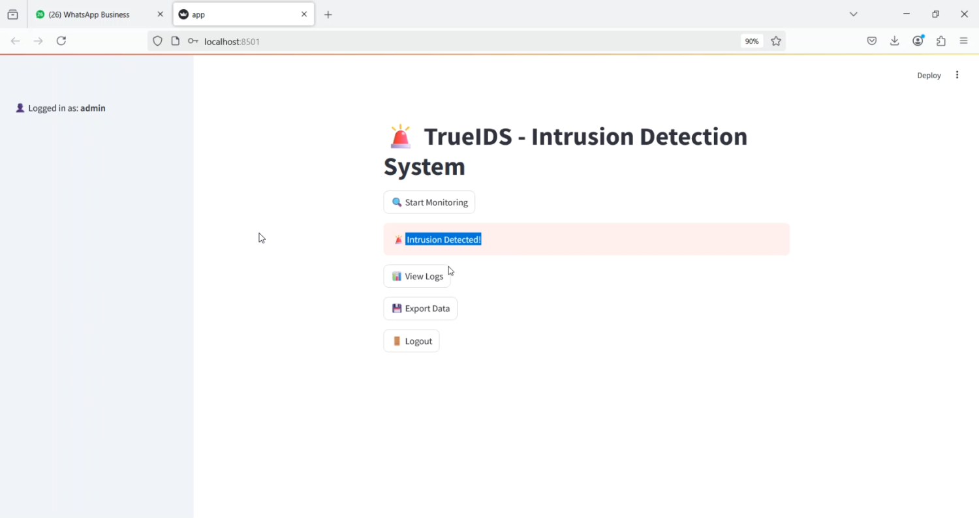Expand the list all tabs dropdown
The image size is (979, 518).
[x=854, y=14]
